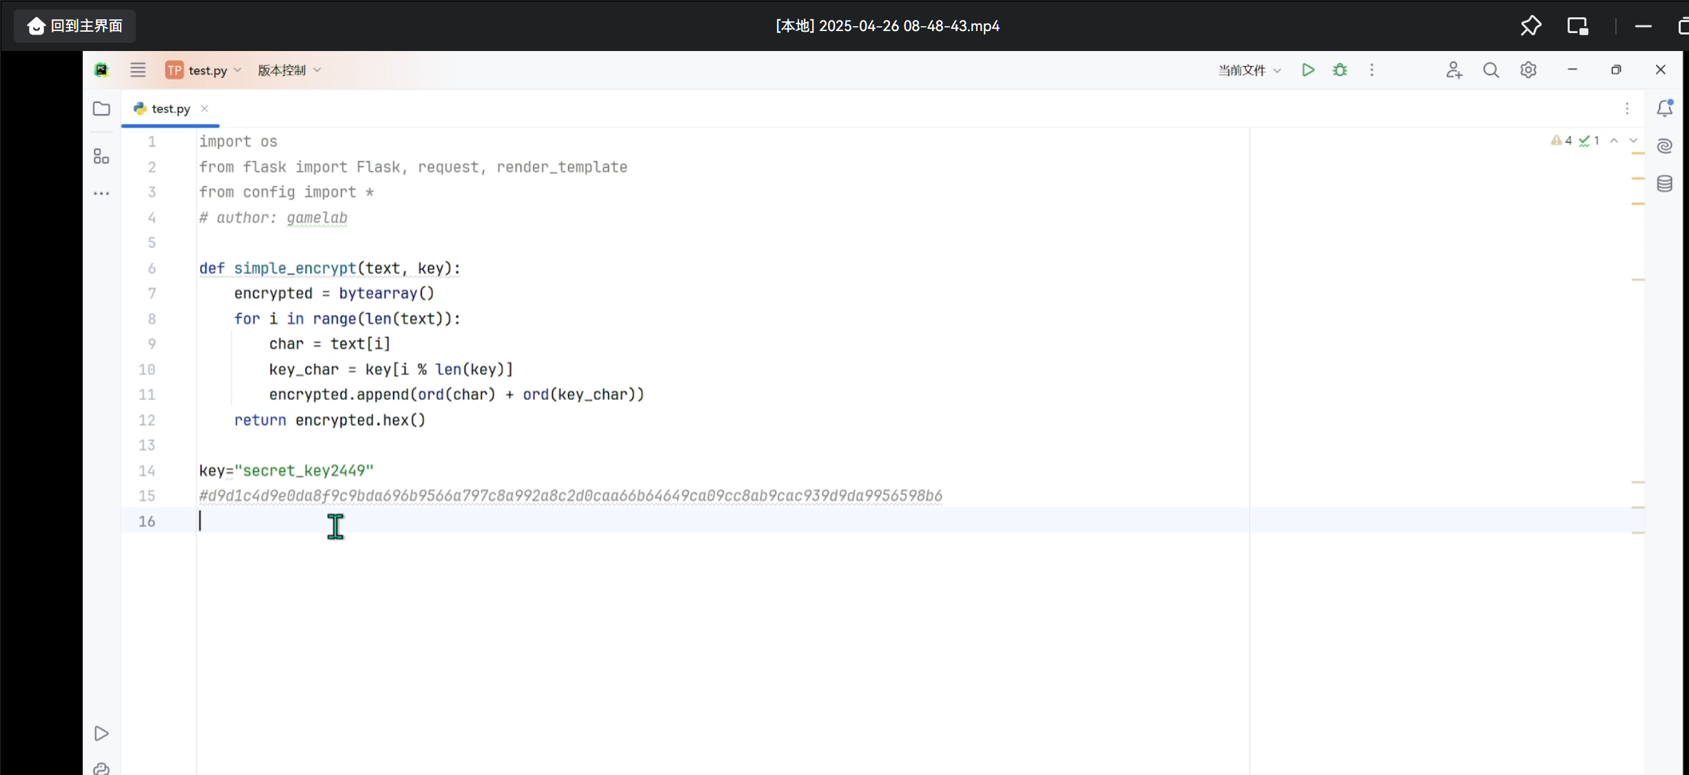This screenshot has height=775, width=1689.
Task: Open the Database tool window
Action: pos(1664,183)
